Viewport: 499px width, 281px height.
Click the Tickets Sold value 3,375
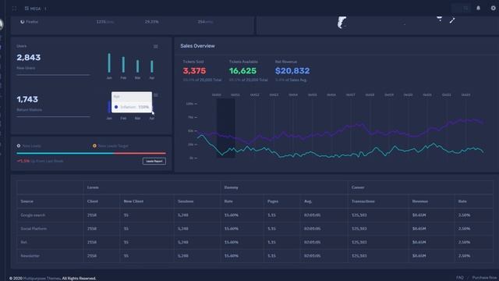tap(194, 71)
